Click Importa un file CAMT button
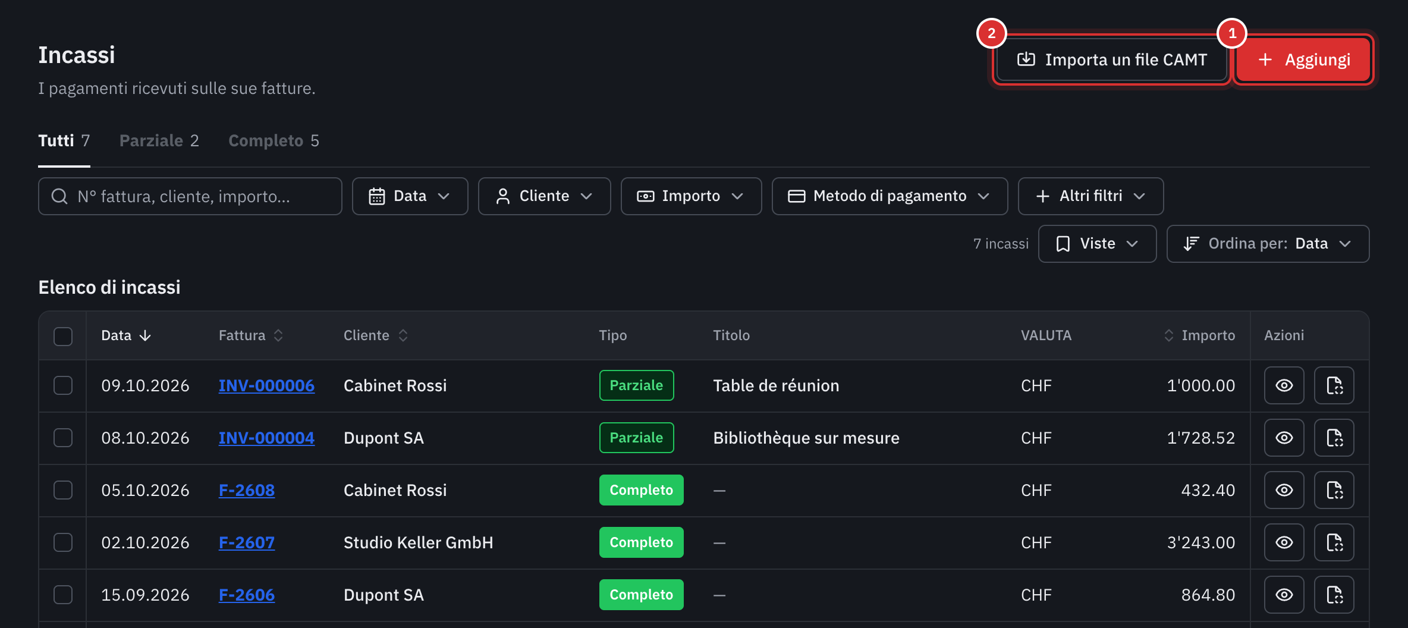This screenshot has height=628, width=1408. point(1112,59)
